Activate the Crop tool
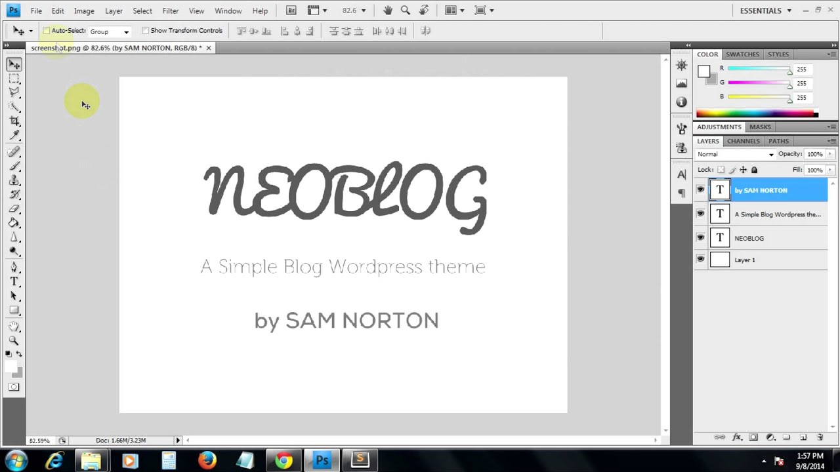The width and height of the screenshot is (840, 472). coord(14,121)
